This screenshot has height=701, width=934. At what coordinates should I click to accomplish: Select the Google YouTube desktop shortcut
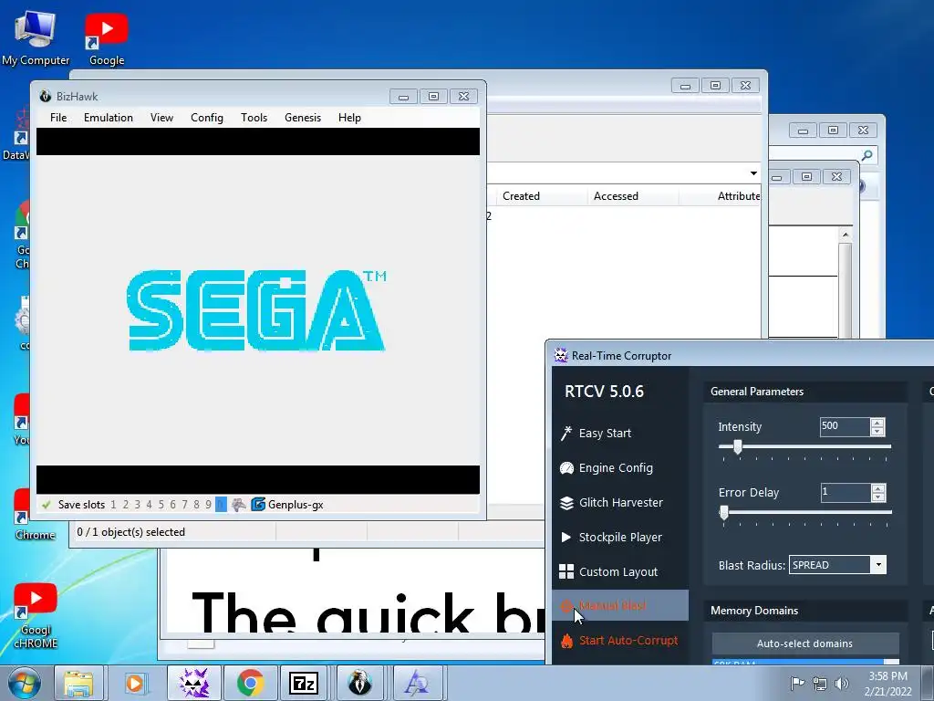(107, 38)
